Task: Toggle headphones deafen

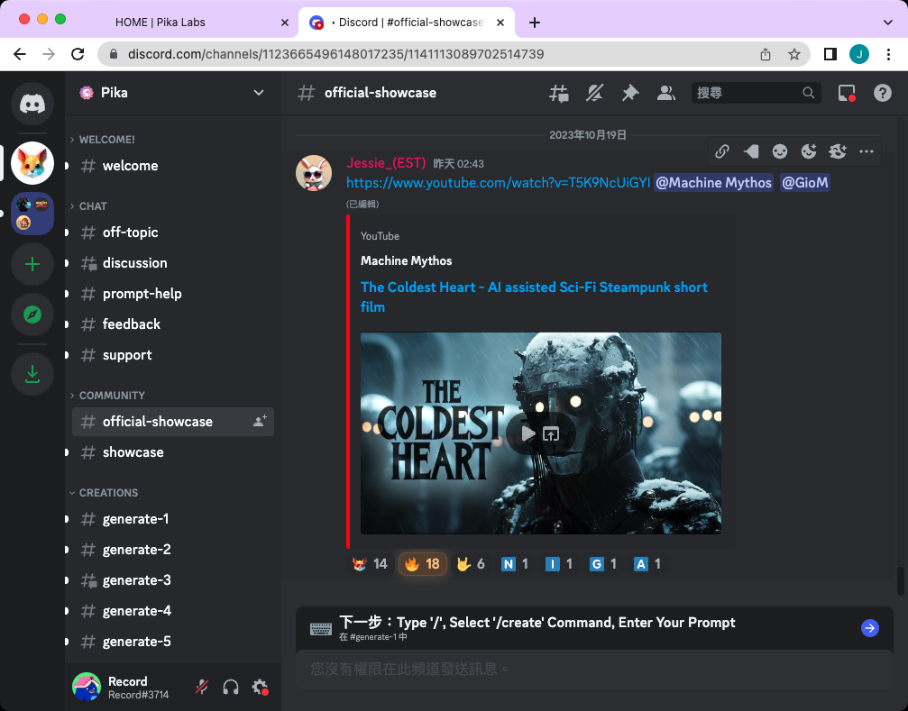Action: point(231,688)
